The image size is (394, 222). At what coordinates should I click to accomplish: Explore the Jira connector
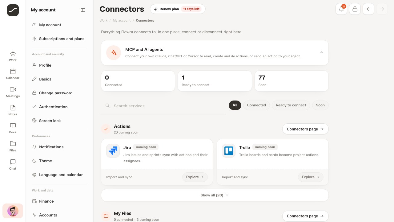pos(195,177)
